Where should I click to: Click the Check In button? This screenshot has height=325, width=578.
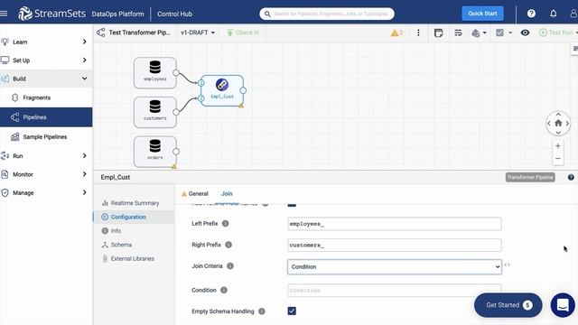coord(243,32)
